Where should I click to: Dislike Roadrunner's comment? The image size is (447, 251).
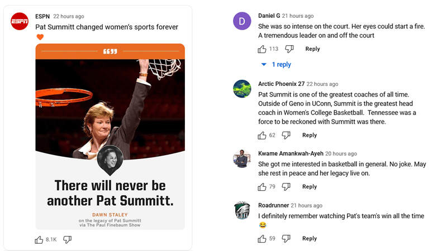coord(286,239)
